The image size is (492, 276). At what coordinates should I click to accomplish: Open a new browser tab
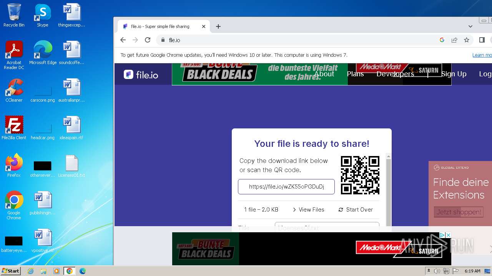tap(218, 26)
